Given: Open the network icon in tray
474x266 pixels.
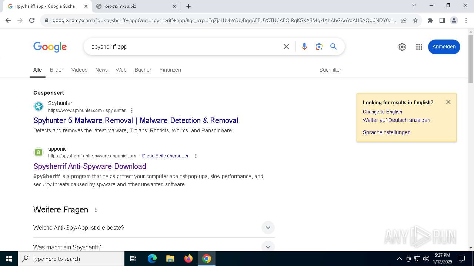Looking at the screenshot, I should click(x=417, y=259).
